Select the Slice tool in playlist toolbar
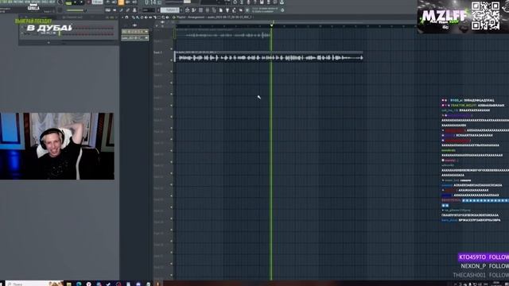The height and width of the screenshot is (286, 509). (155, 17)
